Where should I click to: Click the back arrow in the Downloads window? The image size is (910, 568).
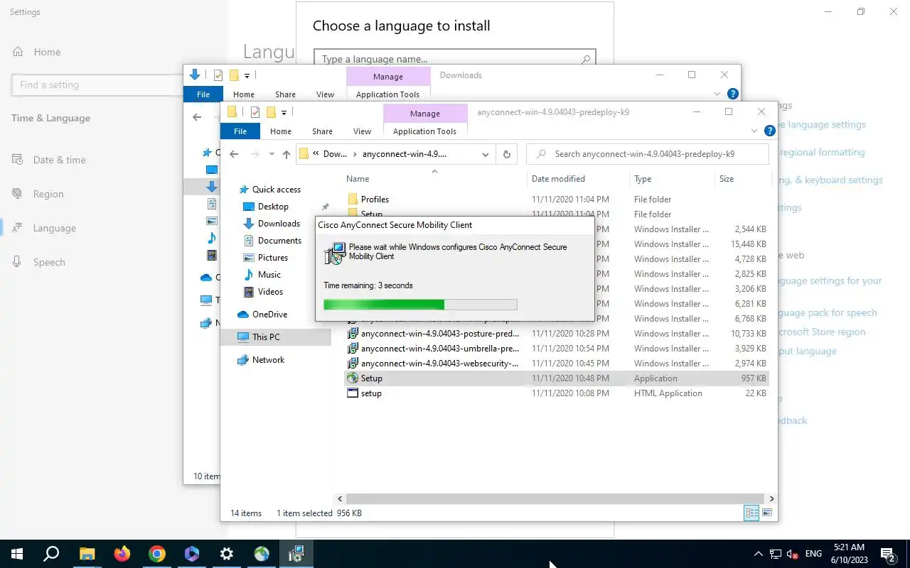(x=197, y=117)
